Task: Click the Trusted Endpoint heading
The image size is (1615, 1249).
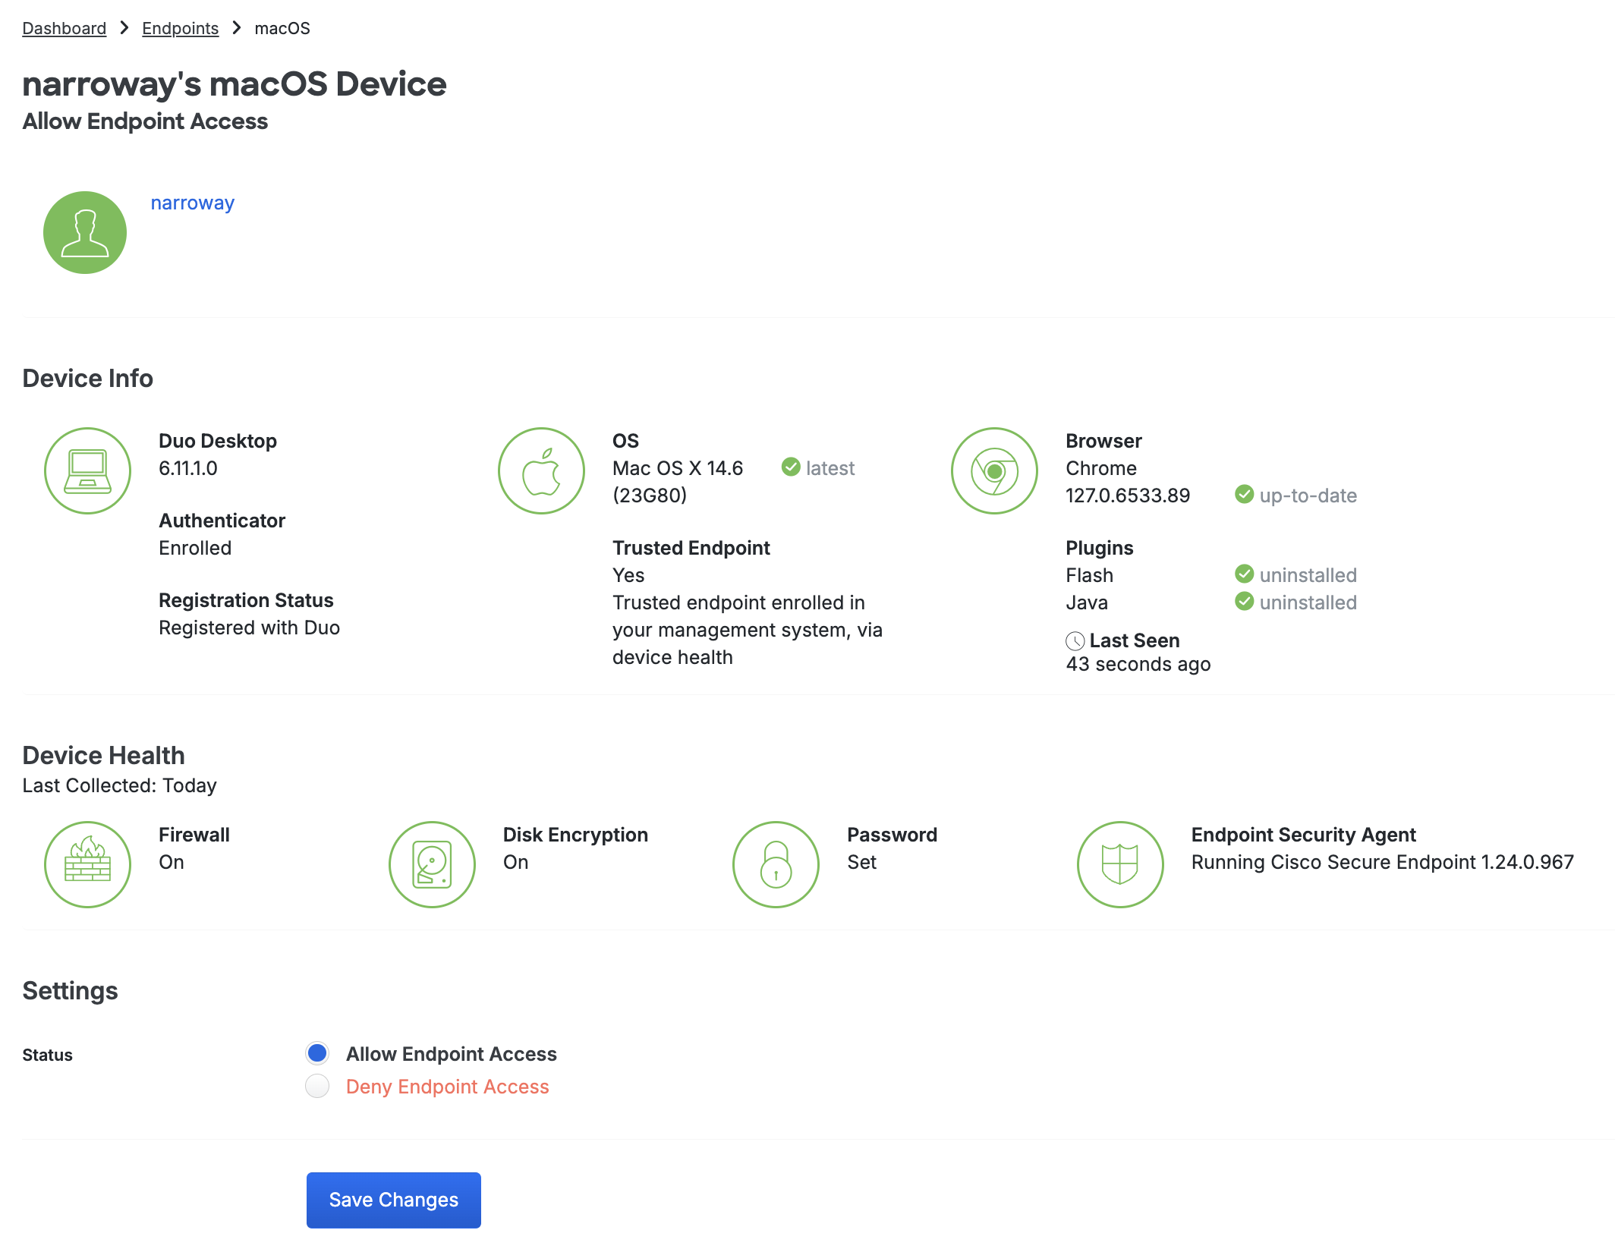Action: pos(691,548)
